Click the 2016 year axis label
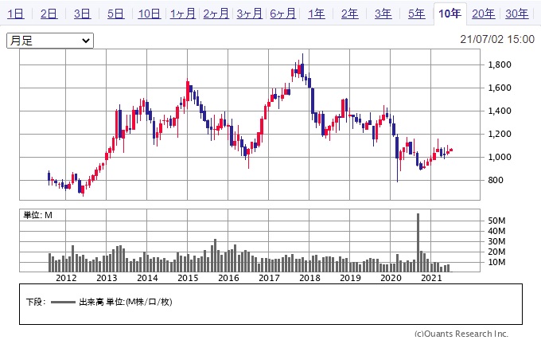Screen dimensions: 541x340 click(228, 278)
